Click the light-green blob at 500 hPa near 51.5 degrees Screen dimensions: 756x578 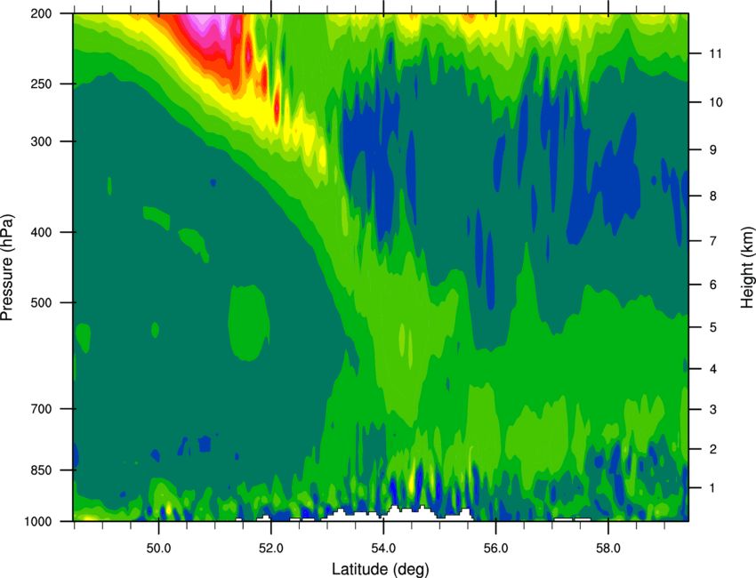click(249, 322)
